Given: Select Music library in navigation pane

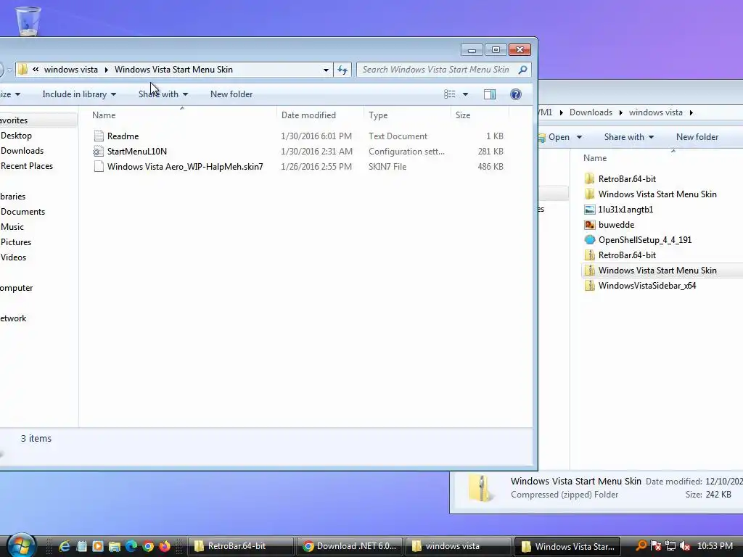Looking at the screenshot, I should pyautogui.click(x=12, y=227).
